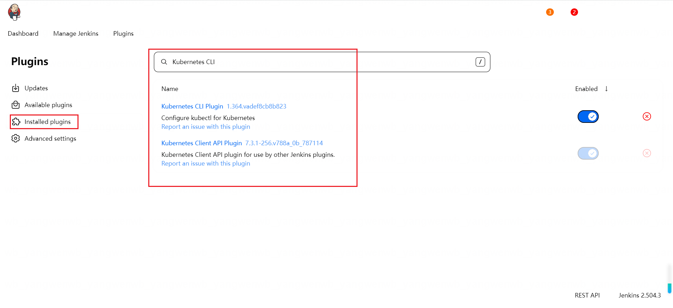The width and height of the screenshot is (673, 308).
Task: Click the slash shortcut key icon in search
Action: (480, 62)
